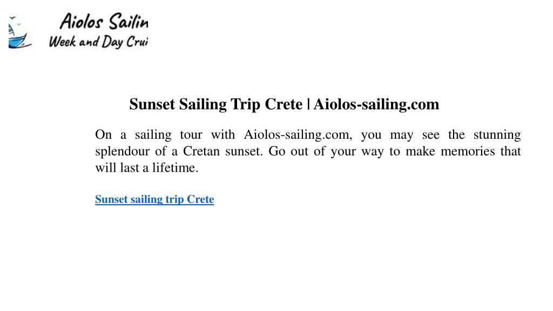Image resolution: width=553 pixels, height=311 pixels.
Task: Click Aiolos-sailing.com in the bold heading
Action: tap(376, 104)
